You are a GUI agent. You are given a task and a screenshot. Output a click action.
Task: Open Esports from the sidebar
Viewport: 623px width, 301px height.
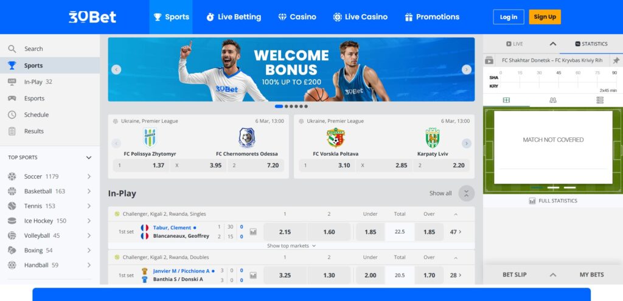(x=34, y=99)
